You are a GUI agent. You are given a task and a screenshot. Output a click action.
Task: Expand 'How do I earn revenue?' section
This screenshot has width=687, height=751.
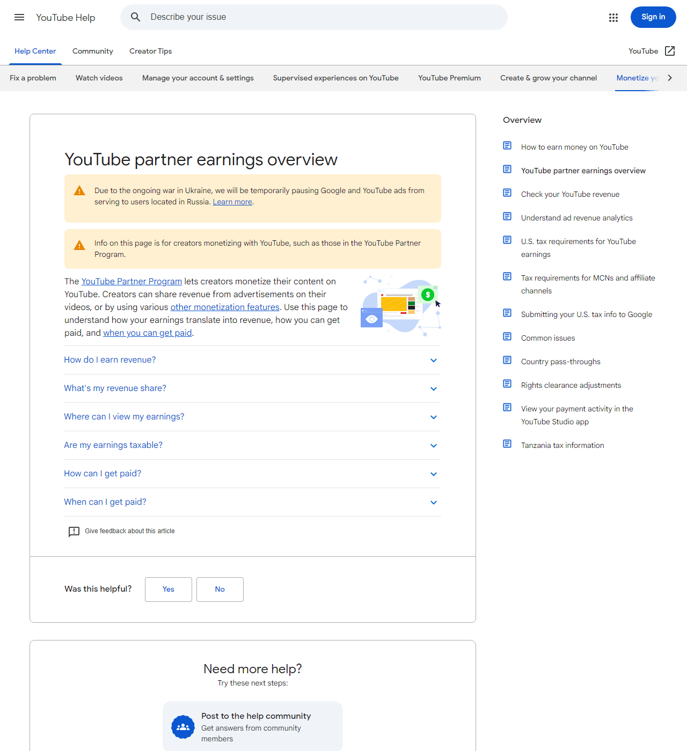(252, 360)
